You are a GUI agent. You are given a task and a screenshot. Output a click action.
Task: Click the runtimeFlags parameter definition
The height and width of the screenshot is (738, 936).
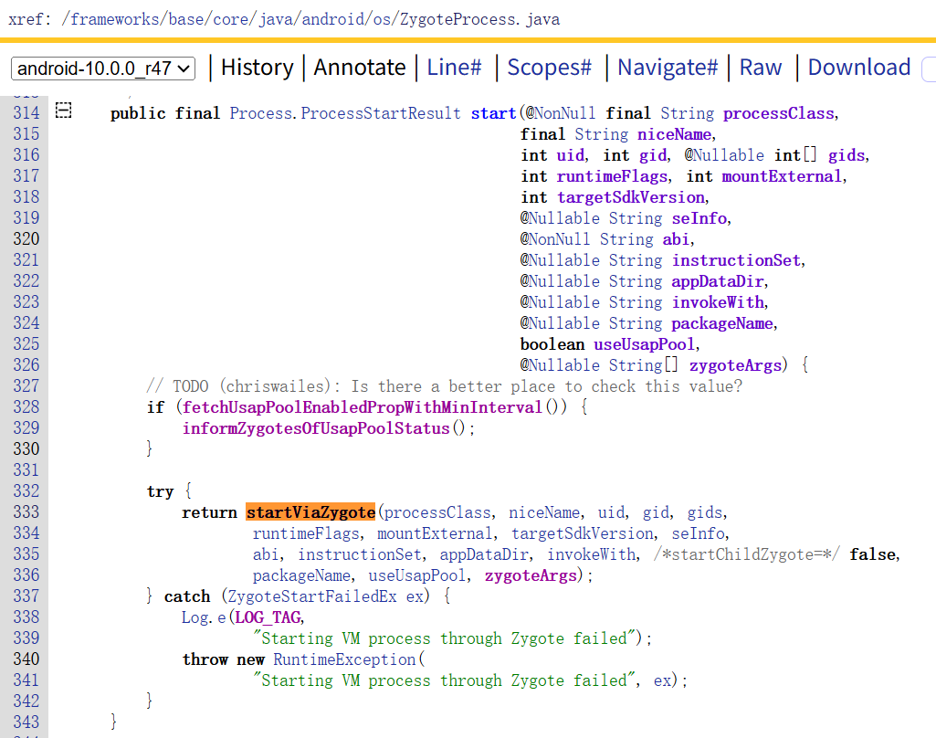(612, 176)
